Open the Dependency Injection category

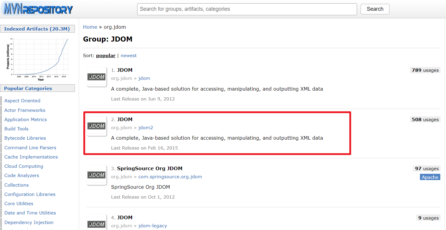[x=29, y=222]
